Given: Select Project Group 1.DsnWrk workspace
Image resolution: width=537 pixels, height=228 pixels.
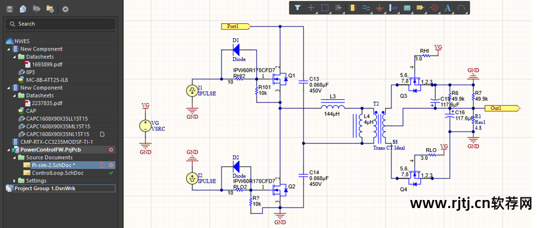Looking at the screenshot, I should pyautogui.click(x=45, y=189).
